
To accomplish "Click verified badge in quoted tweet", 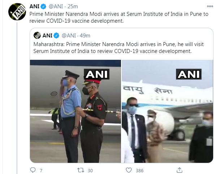I will (x=56, y=36).
